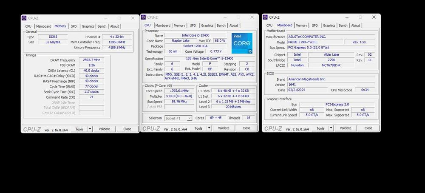The height and width of the screenshot is (193, 425).
Task: Click motherboard model PRIME Z790-P WIFI
Action: [315, 42]
